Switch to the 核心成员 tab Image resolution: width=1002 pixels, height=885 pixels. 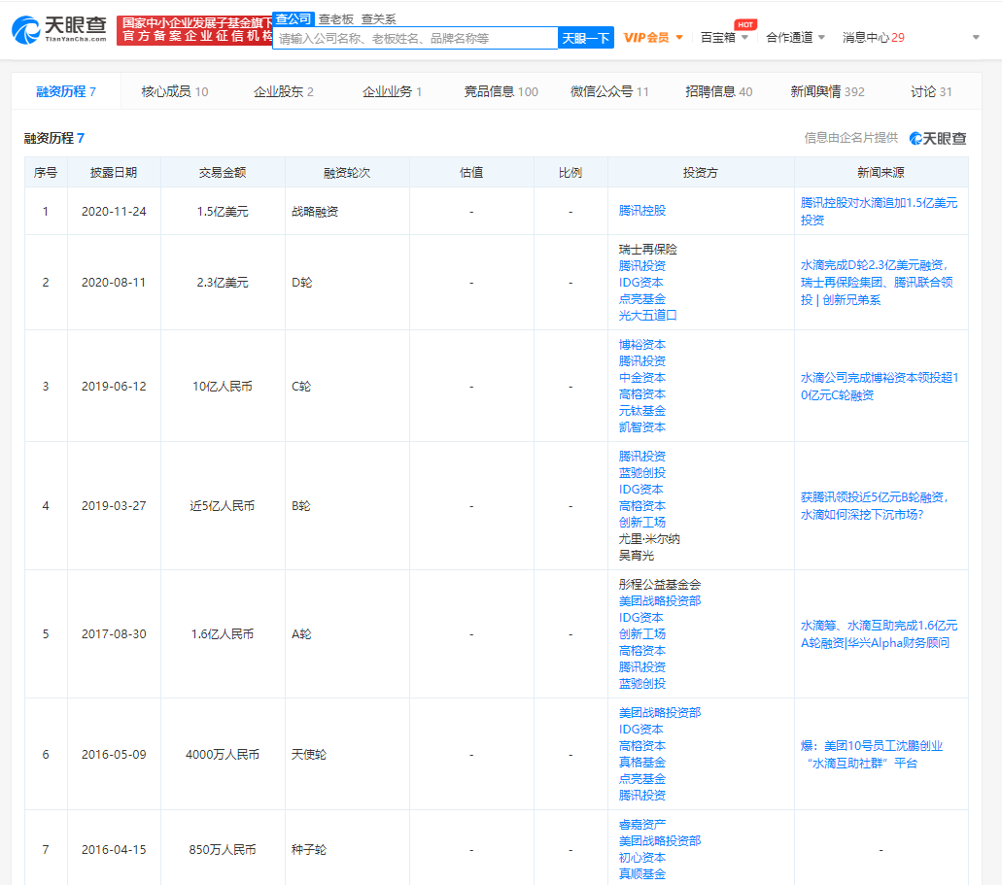tap(174, 91)
